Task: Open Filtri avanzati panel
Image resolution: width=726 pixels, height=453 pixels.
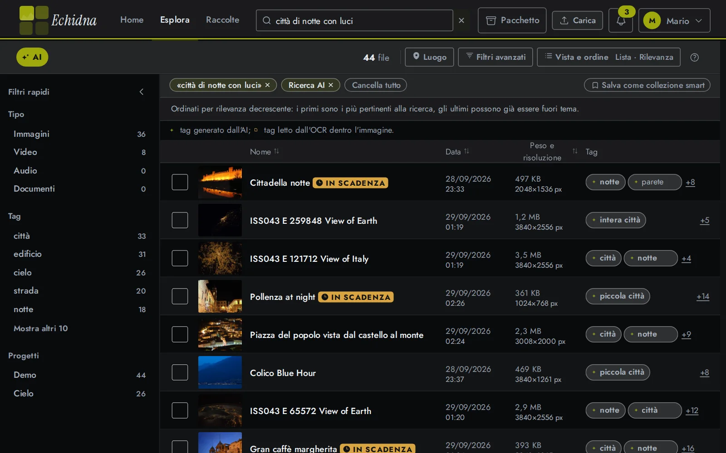Action: [x=495, y=57]
